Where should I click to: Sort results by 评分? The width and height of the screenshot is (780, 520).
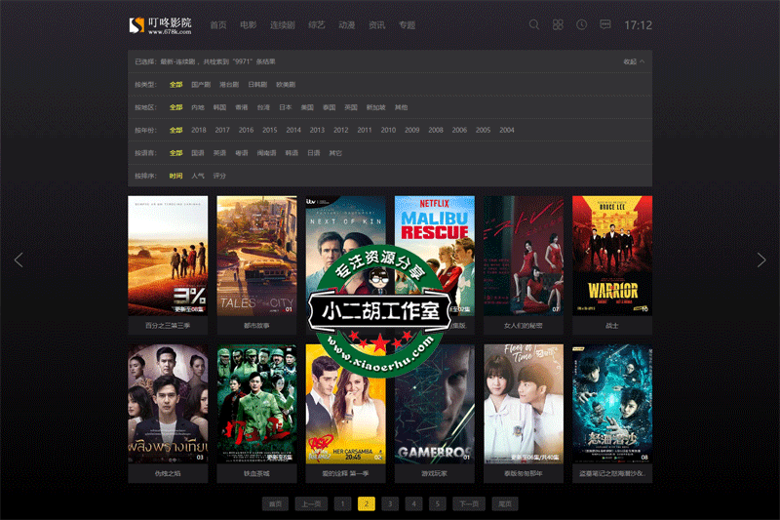point(219,176)
